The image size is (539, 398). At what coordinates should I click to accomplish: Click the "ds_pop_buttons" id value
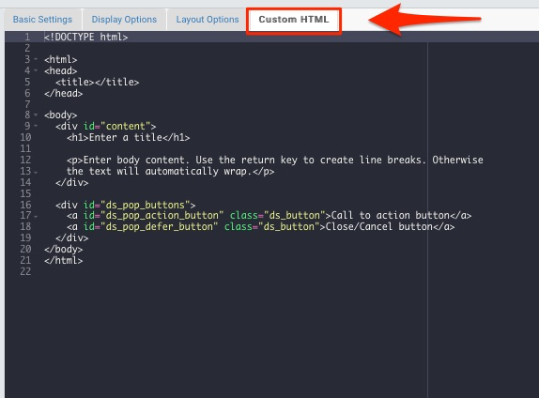tap(146, 205)
